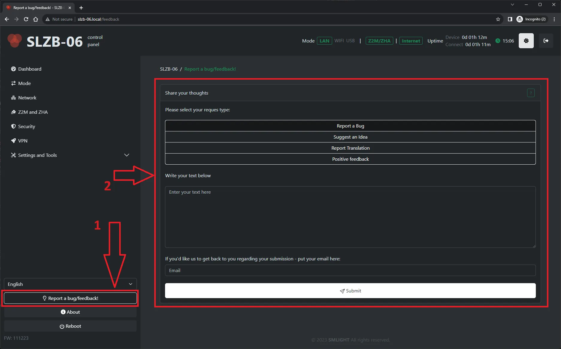This screenshot has width=561, height=349.
Task: Go to Z2M and ZHA page
Action: (33, 112)
